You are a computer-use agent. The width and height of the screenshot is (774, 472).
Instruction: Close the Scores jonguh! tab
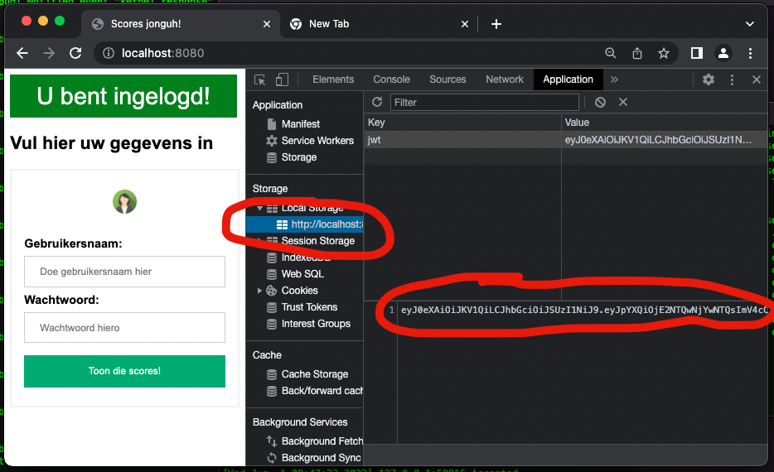[x=267, y=24]
